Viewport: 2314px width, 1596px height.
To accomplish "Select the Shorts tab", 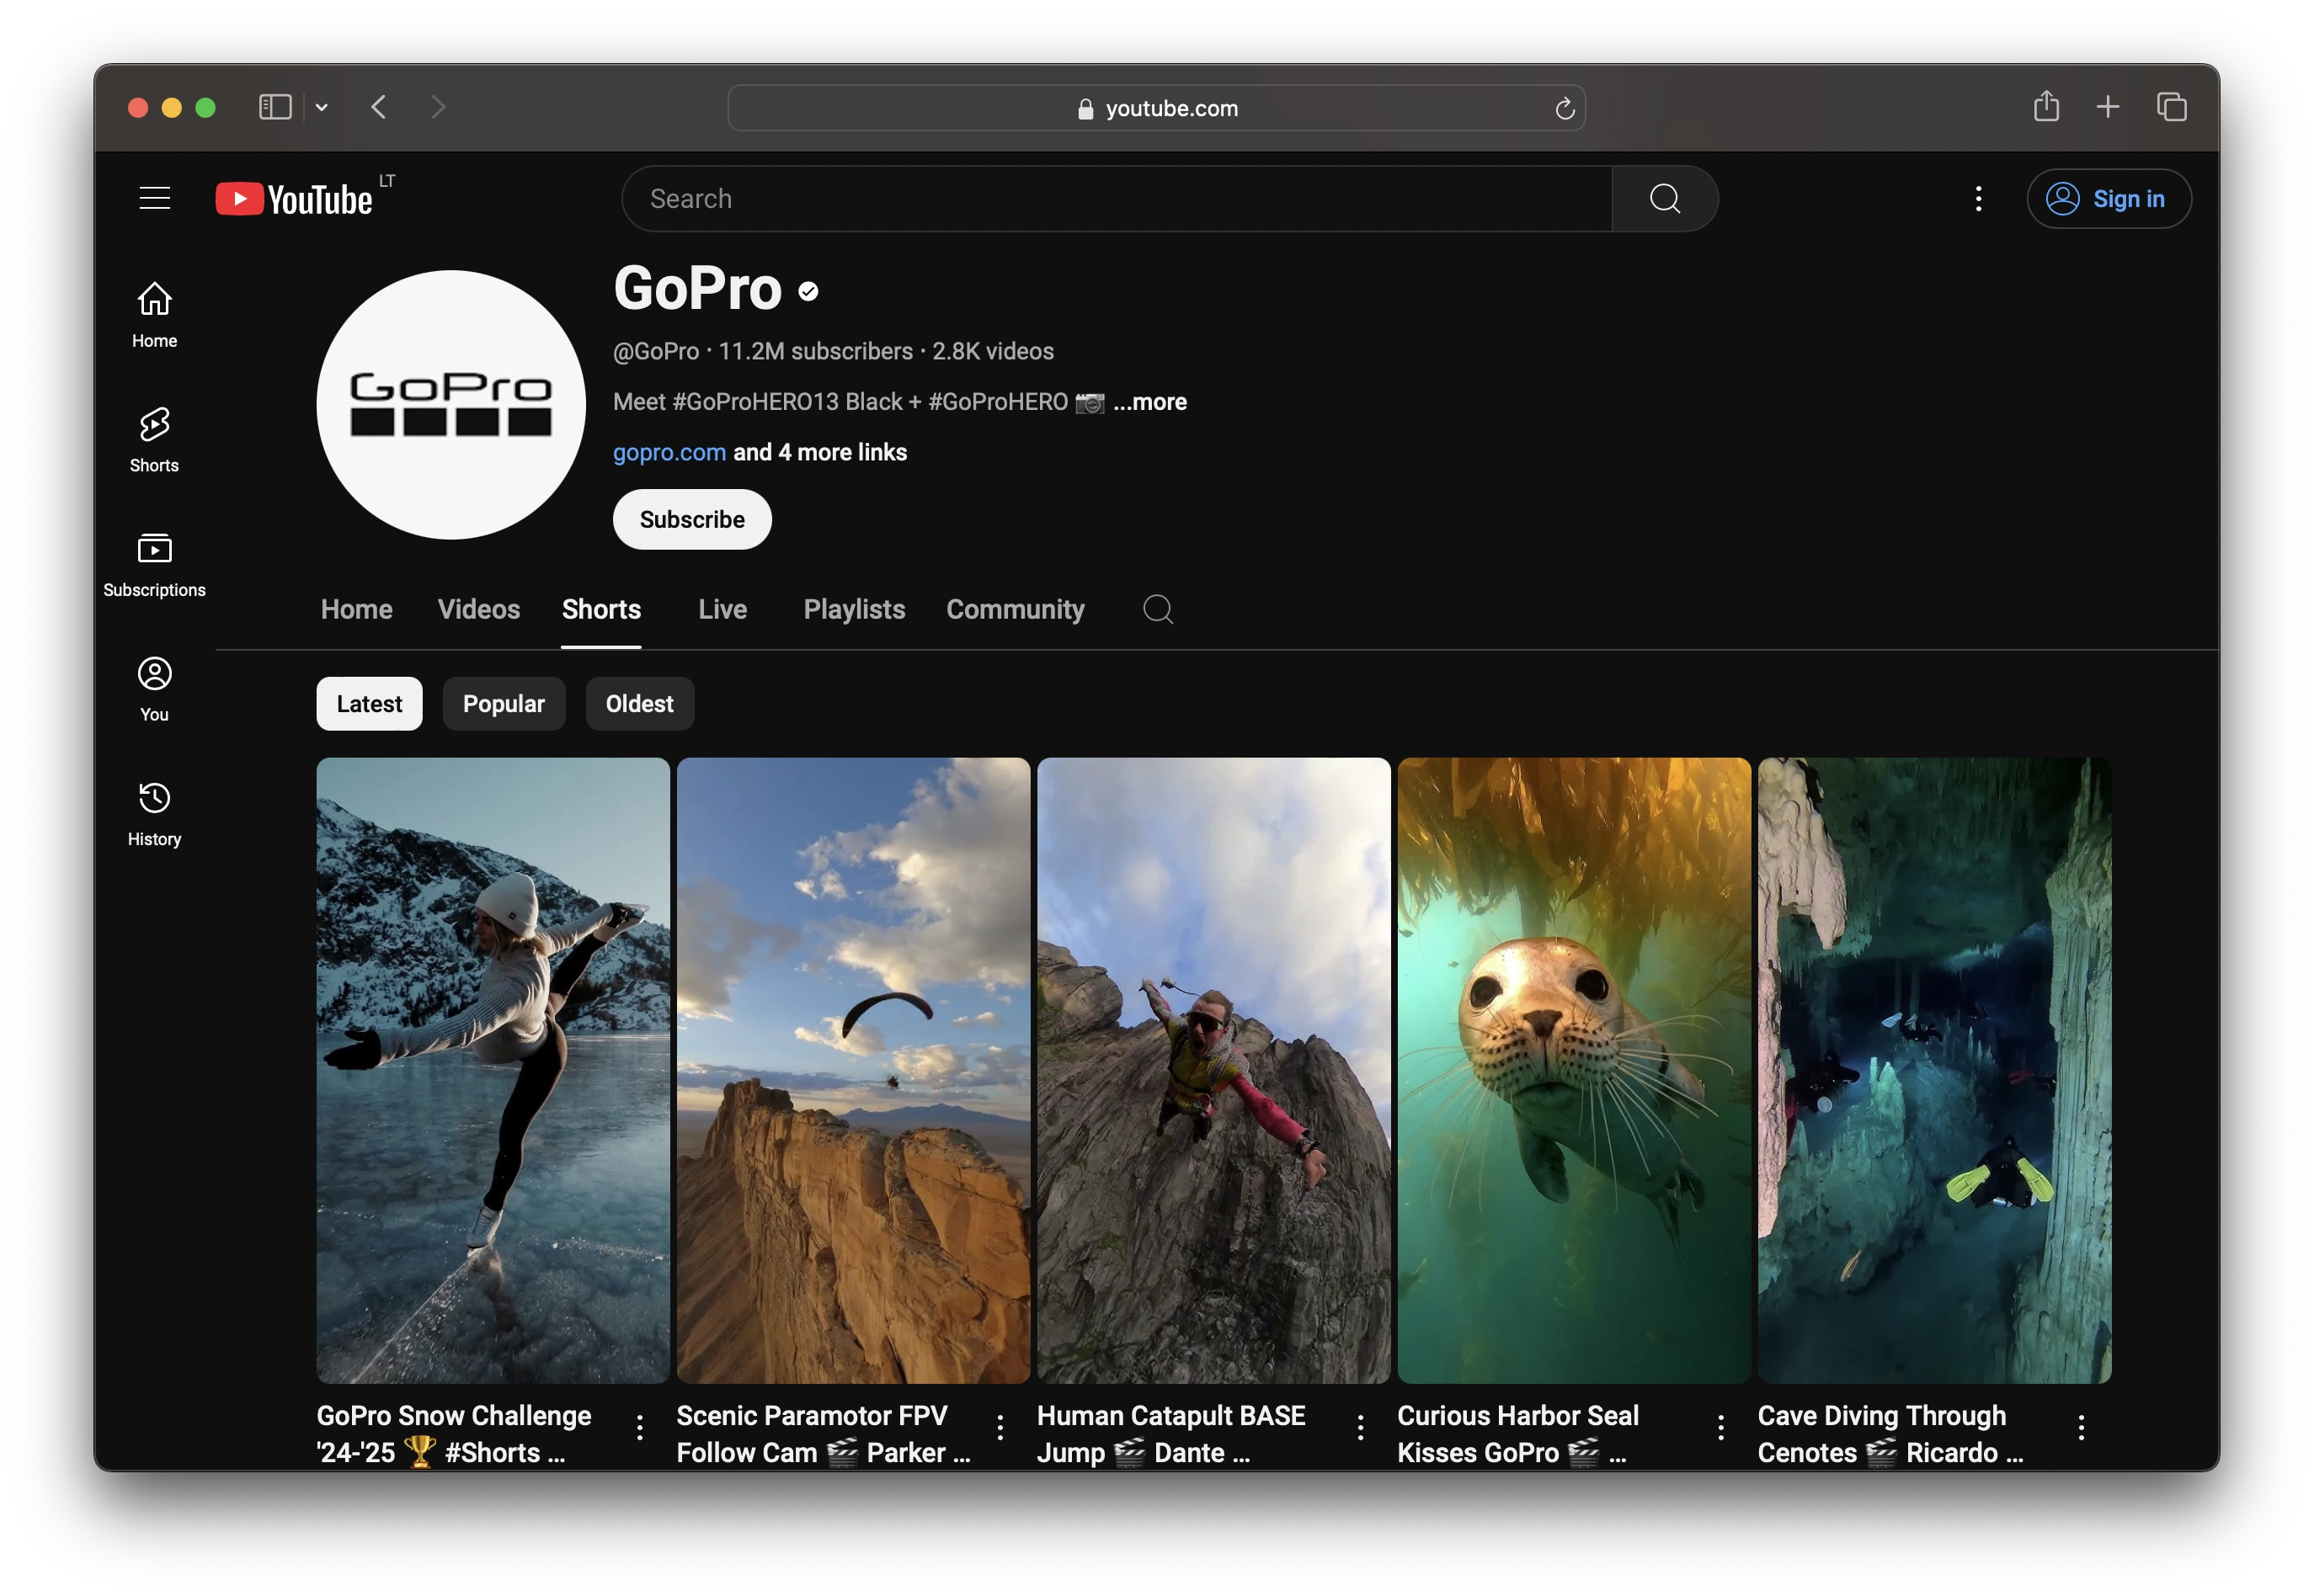I will [600, 609].
